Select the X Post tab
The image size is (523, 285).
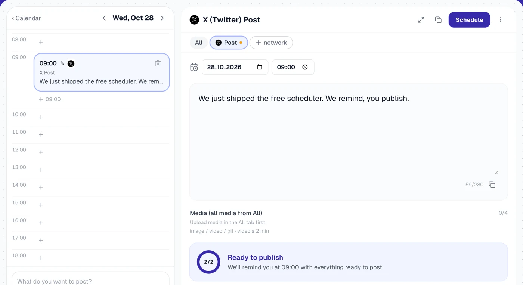tap(229, 43)
